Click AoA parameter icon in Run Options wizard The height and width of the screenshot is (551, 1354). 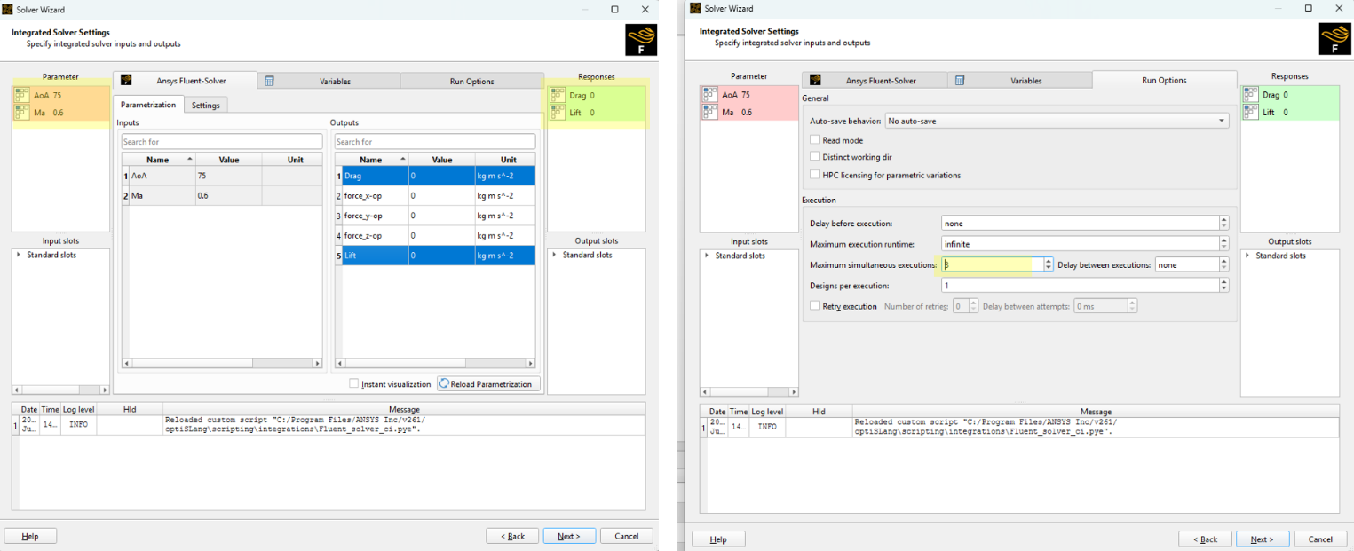(710, 95)
